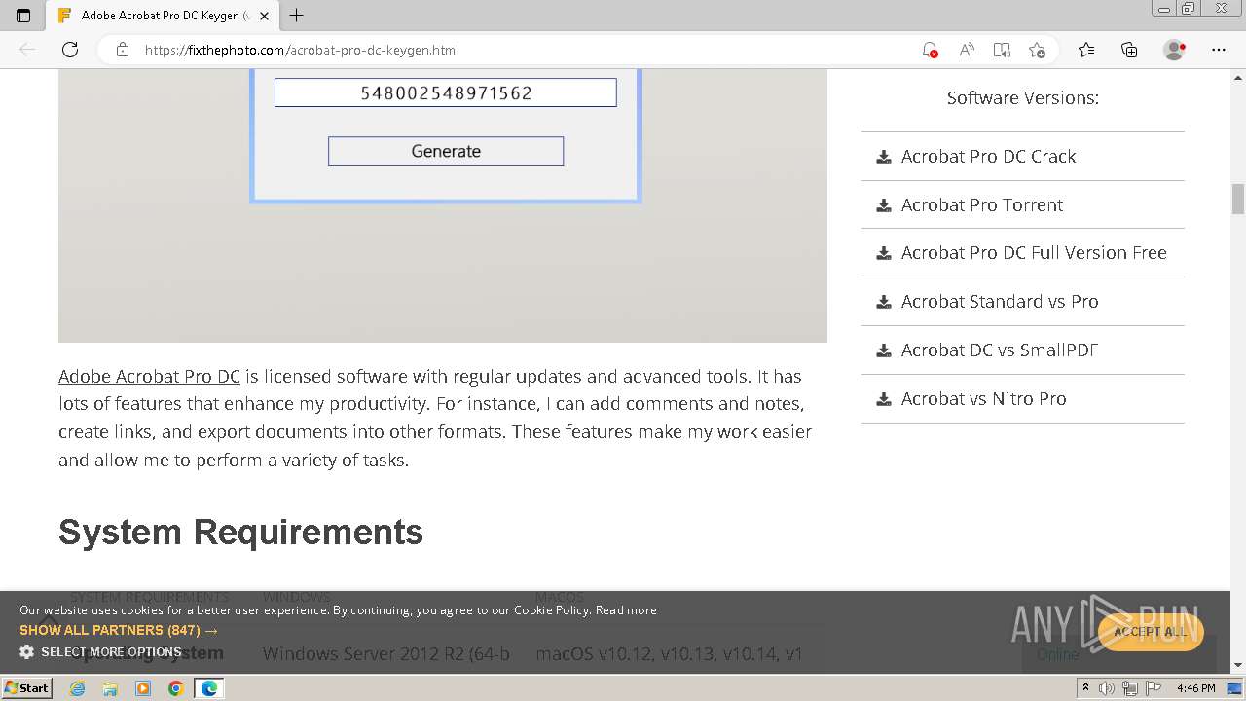Click the back navigation arrow

click(x=27, y=50)
